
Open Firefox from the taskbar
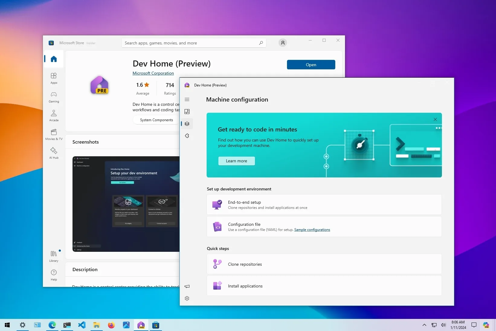[111, 325]
